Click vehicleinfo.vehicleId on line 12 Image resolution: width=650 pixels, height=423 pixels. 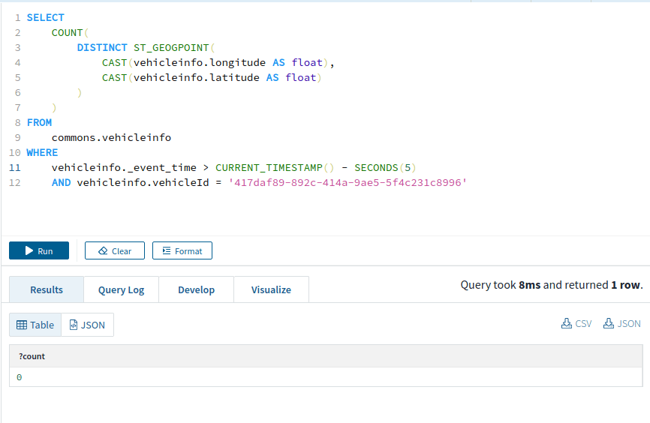[143, 182]
